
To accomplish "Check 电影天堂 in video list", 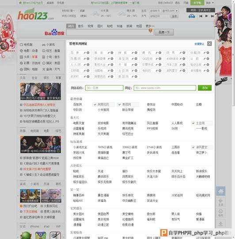I will coord(79,123).
